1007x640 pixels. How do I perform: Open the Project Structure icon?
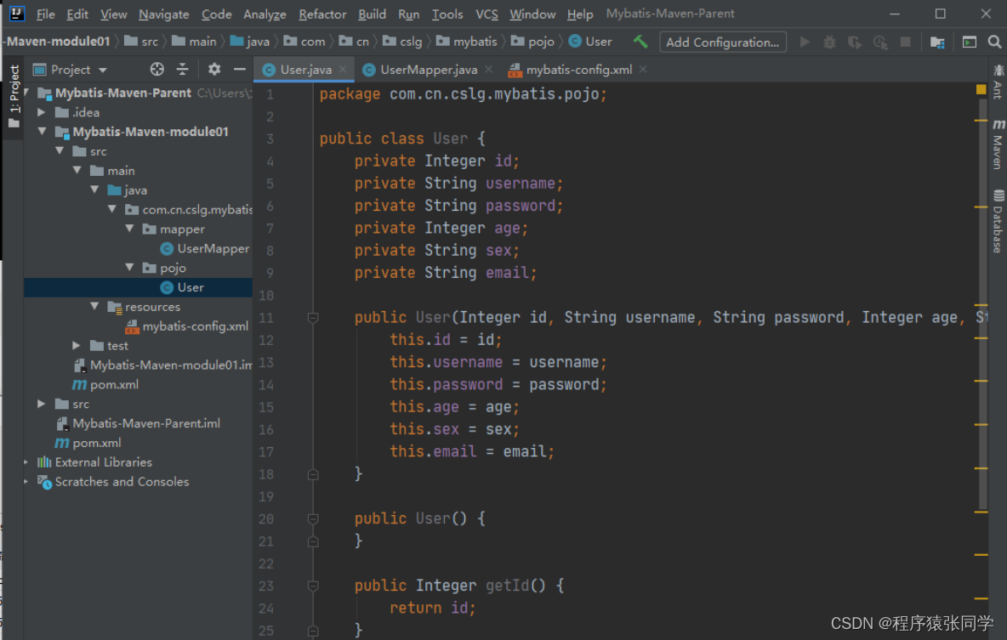point(937,42)
